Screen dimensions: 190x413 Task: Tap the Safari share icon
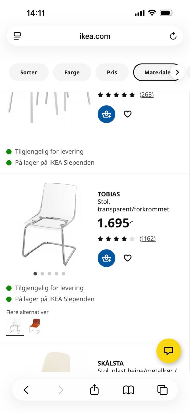pos(94,390)
